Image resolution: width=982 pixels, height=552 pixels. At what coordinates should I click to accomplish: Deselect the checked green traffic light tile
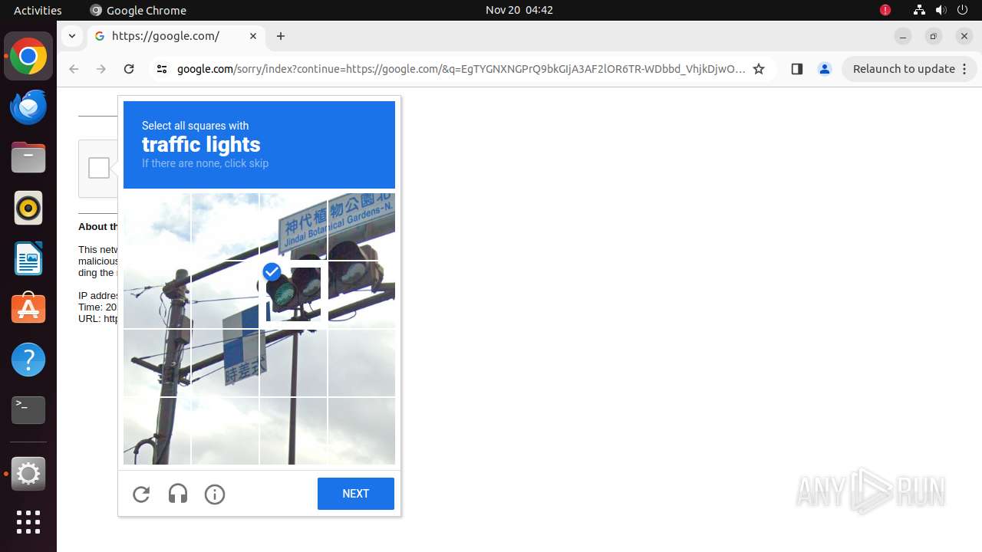(293, 295)
